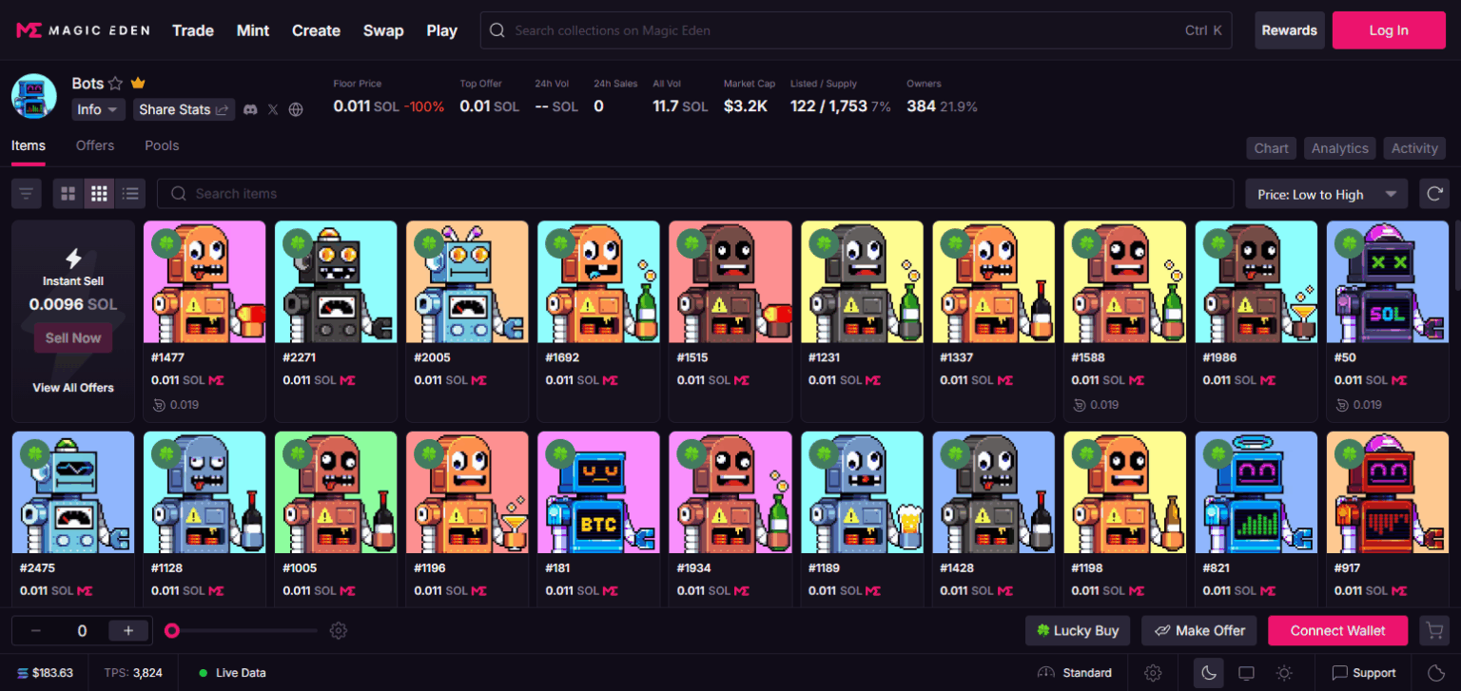Open the collection website via globe icon
1461x691 pixels.
[x=295, y=109]
